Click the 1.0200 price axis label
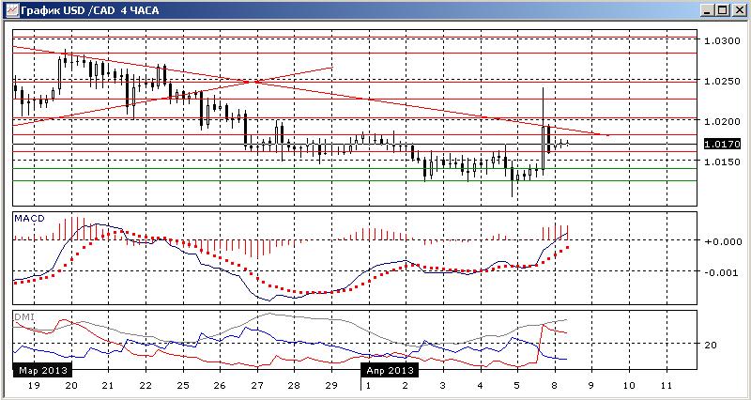Screen dimensions: 751x400 pyautogui.click(x=721, y=122)
